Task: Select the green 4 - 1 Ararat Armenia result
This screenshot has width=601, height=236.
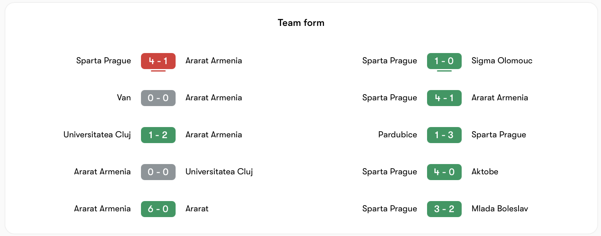Action: click(444, 98)
